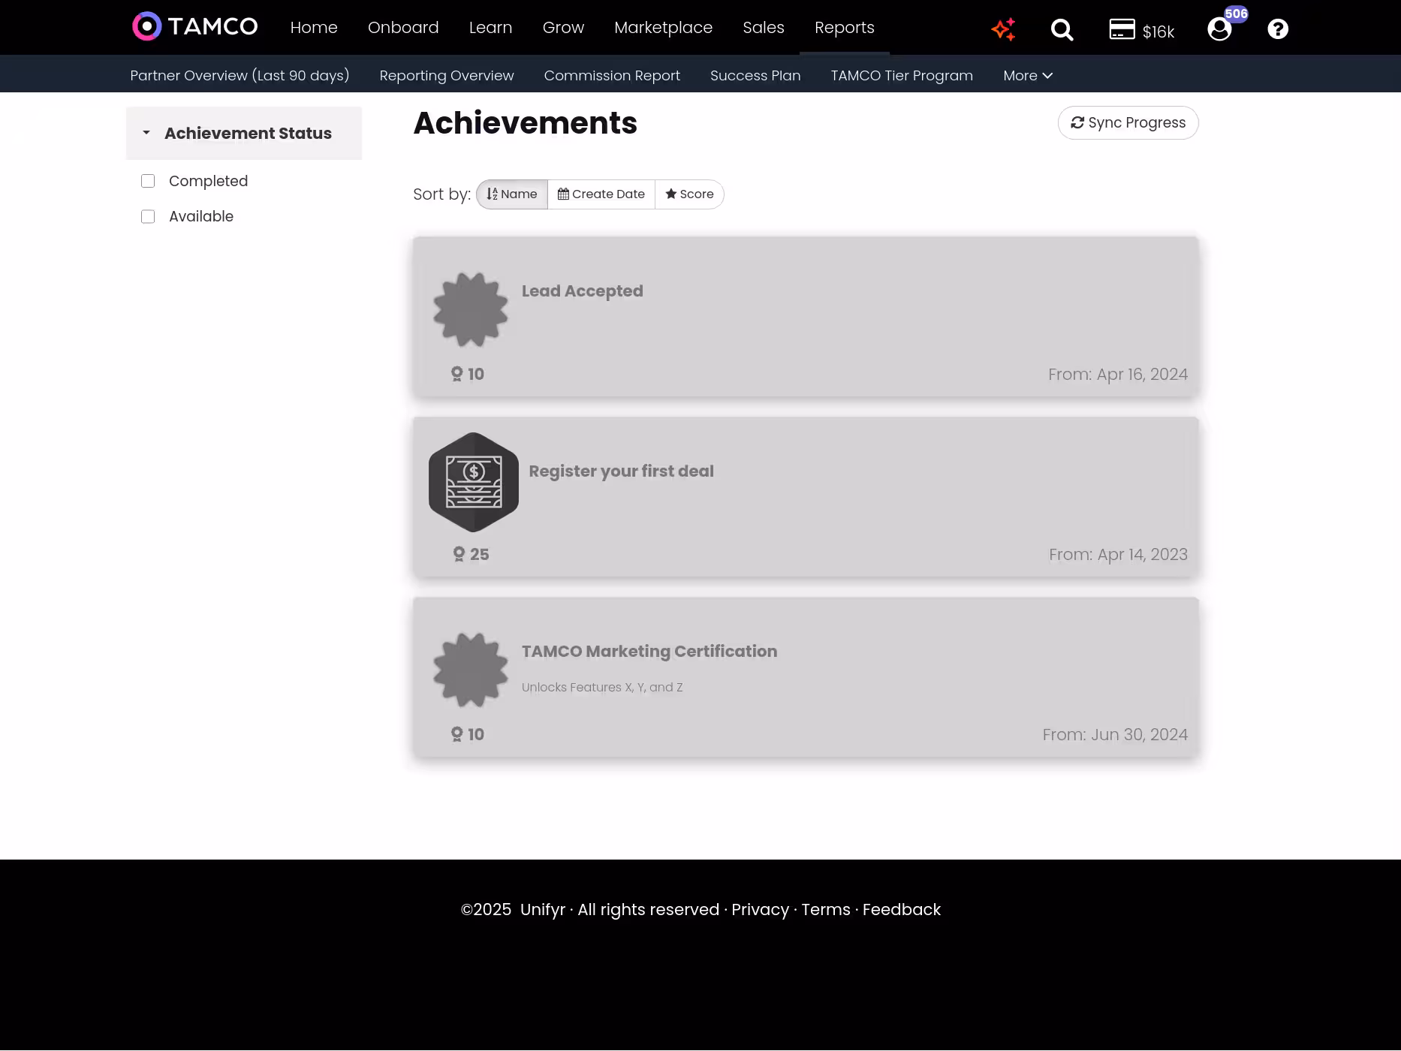Open the More dropdown in the subnav
Screen dimensions: 1401x1051
click(1027, 75)
